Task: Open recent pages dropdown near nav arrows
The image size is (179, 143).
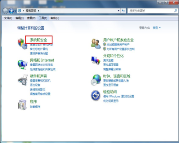Action: pyautogui.click(x=15, y=11)
